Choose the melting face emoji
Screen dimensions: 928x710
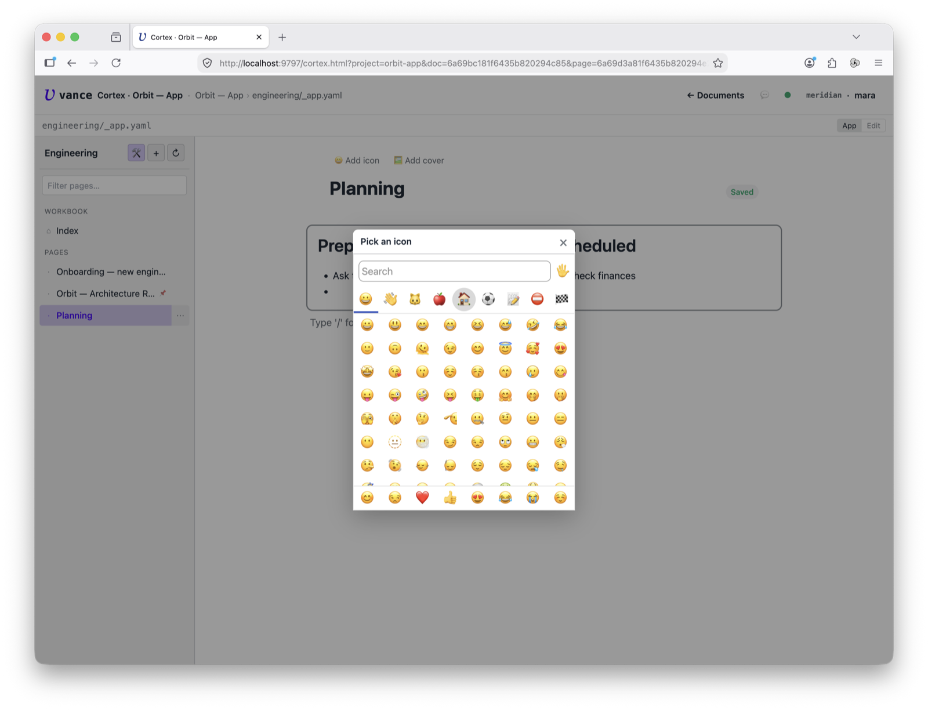click(x=422, y=348)
